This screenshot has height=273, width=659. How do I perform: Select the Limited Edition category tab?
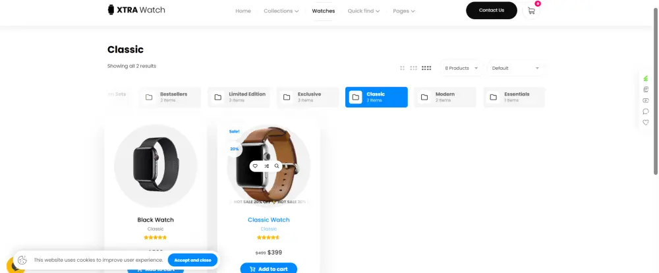click(x=239, y=97)
